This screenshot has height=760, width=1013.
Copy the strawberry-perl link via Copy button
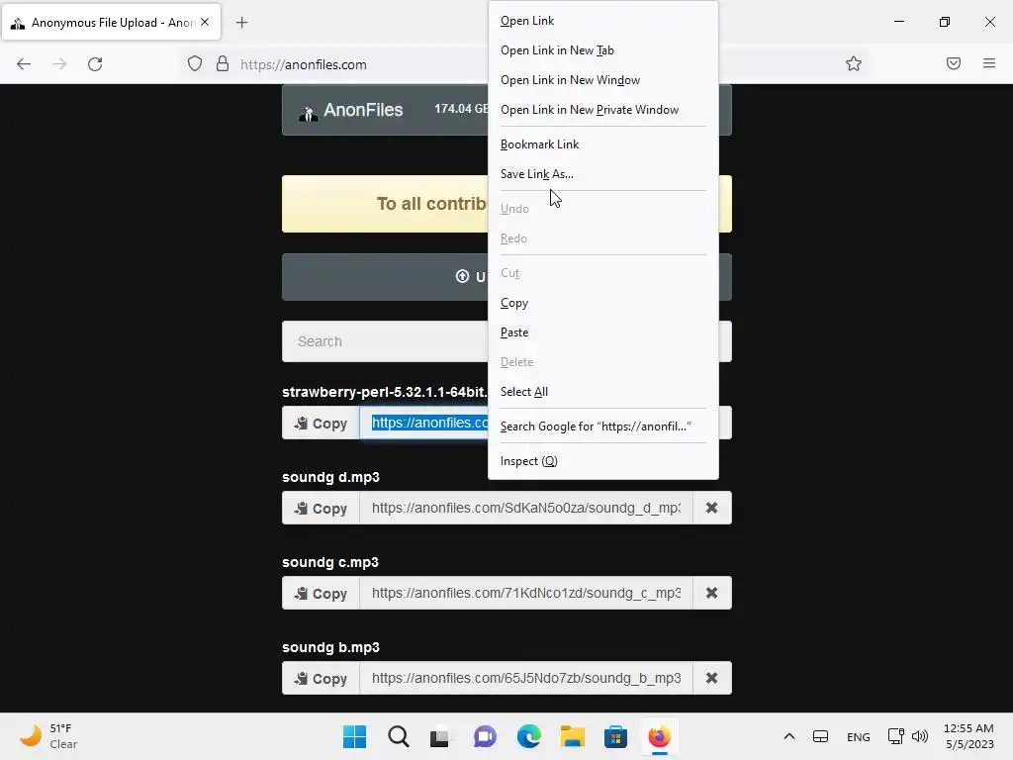(x=322, y=424)
